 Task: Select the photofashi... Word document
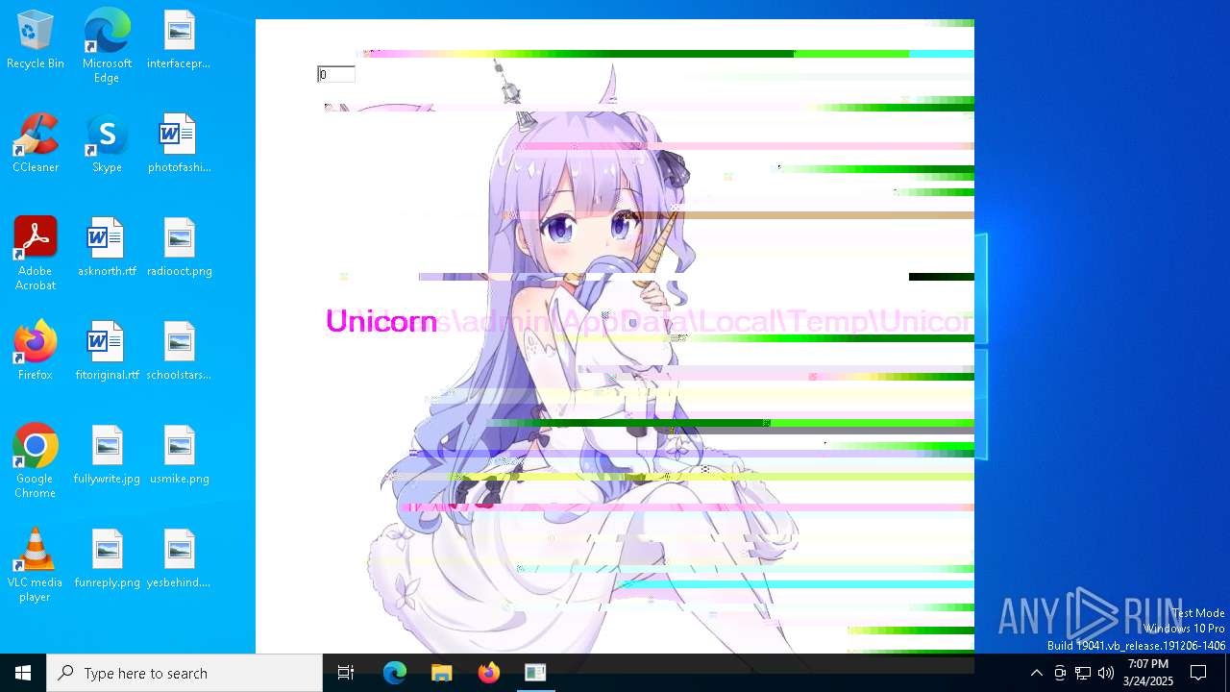coord(179,144)
